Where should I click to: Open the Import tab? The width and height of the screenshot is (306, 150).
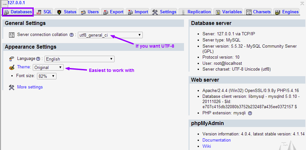[138, 12]
